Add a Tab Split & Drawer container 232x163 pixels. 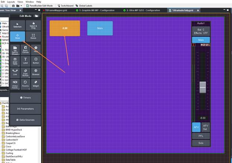(x=15, y=50)
